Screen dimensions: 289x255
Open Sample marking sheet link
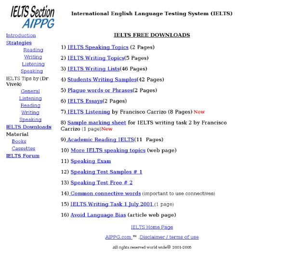pyautogui.click(x=97, y=123)
